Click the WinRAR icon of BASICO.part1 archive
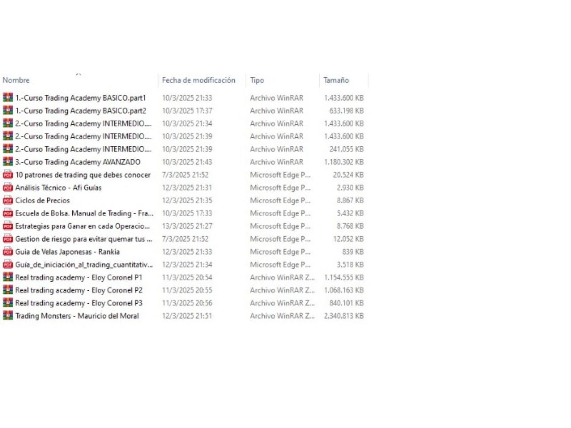The width and height of the screenshot is (571, 428). [x=8, y=98]
